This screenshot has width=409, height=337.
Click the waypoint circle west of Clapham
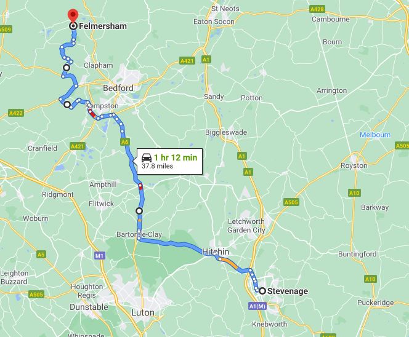click(67, 68)
